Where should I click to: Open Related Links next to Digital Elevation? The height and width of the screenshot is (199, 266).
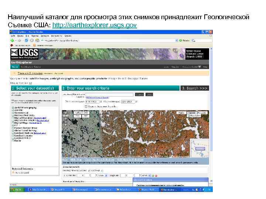tap(40, 118)
